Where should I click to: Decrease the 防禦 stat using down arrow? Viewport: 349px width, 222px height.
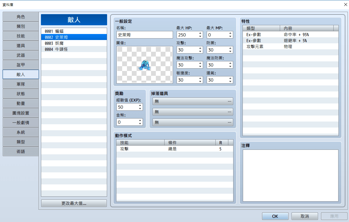[230, 51]
